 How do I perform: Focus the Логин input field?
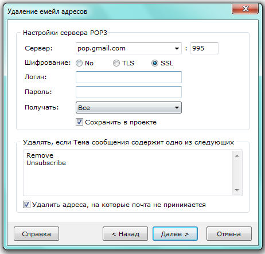coord(128,77)
